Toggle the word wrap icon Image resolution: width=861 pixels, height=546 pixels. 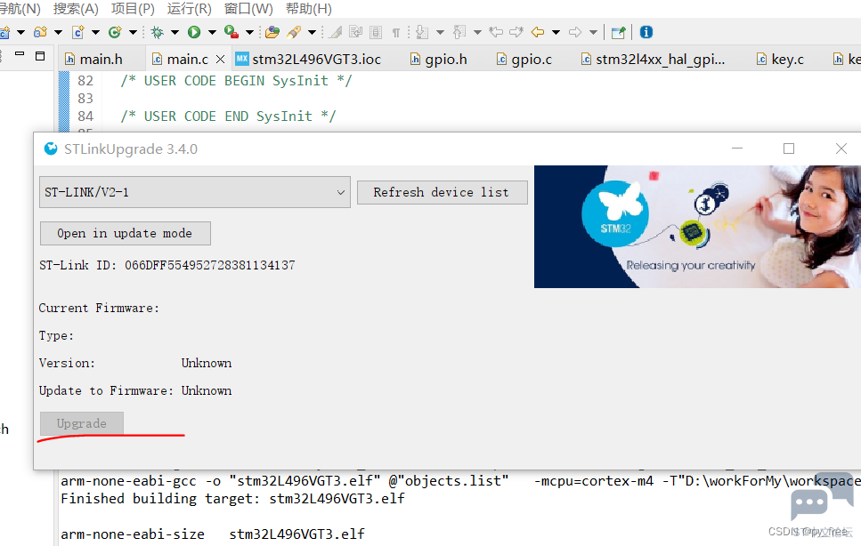356,32
